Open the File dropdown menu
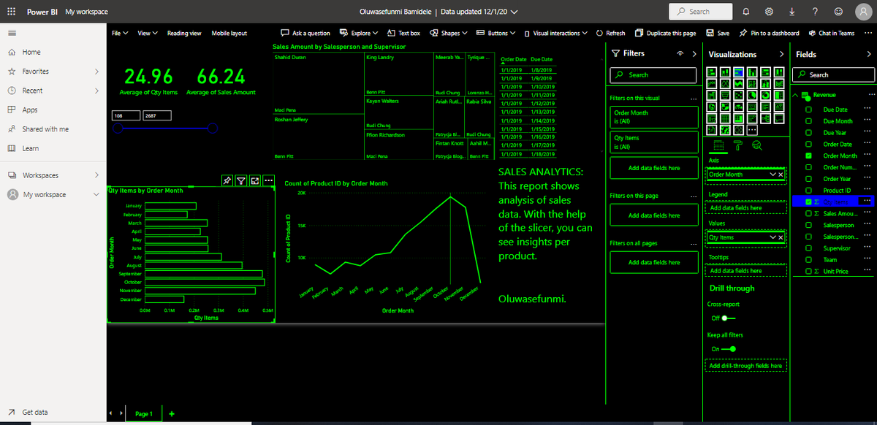This screenshot has width=877, height=425. [120, 34]
